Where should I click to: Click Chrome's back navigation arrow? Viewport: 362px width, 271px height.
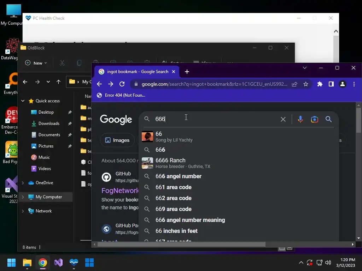click(x=99, y=84)
